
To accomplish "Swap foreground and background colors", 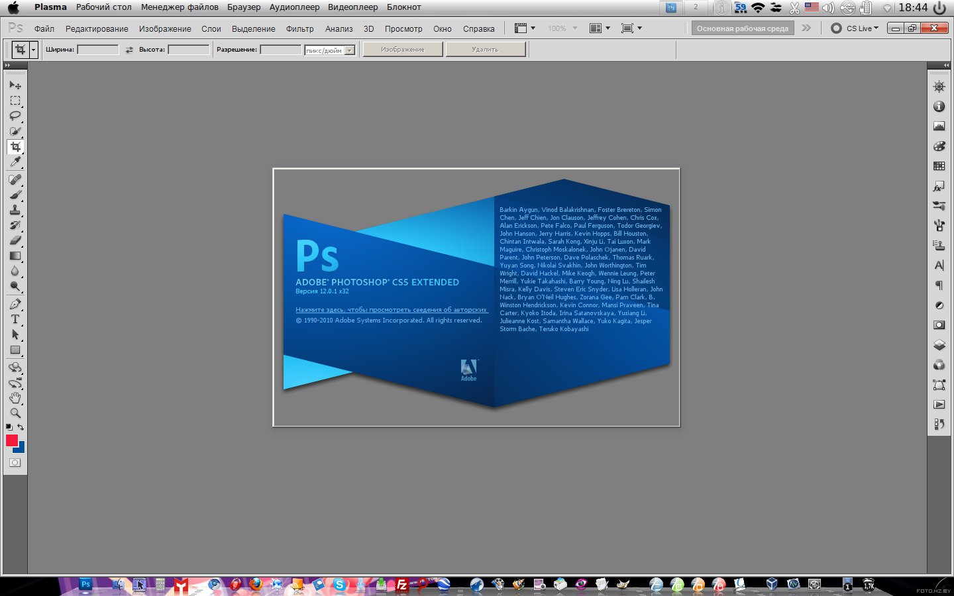I will pyautogui.click(x=21, y=428).
